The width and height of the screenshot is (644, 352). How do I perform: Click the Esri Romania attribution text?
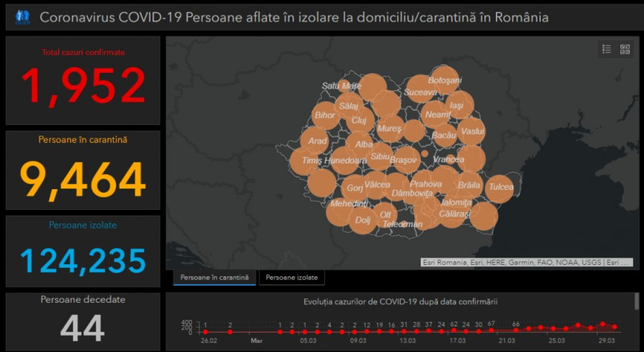tap(526, 263)
